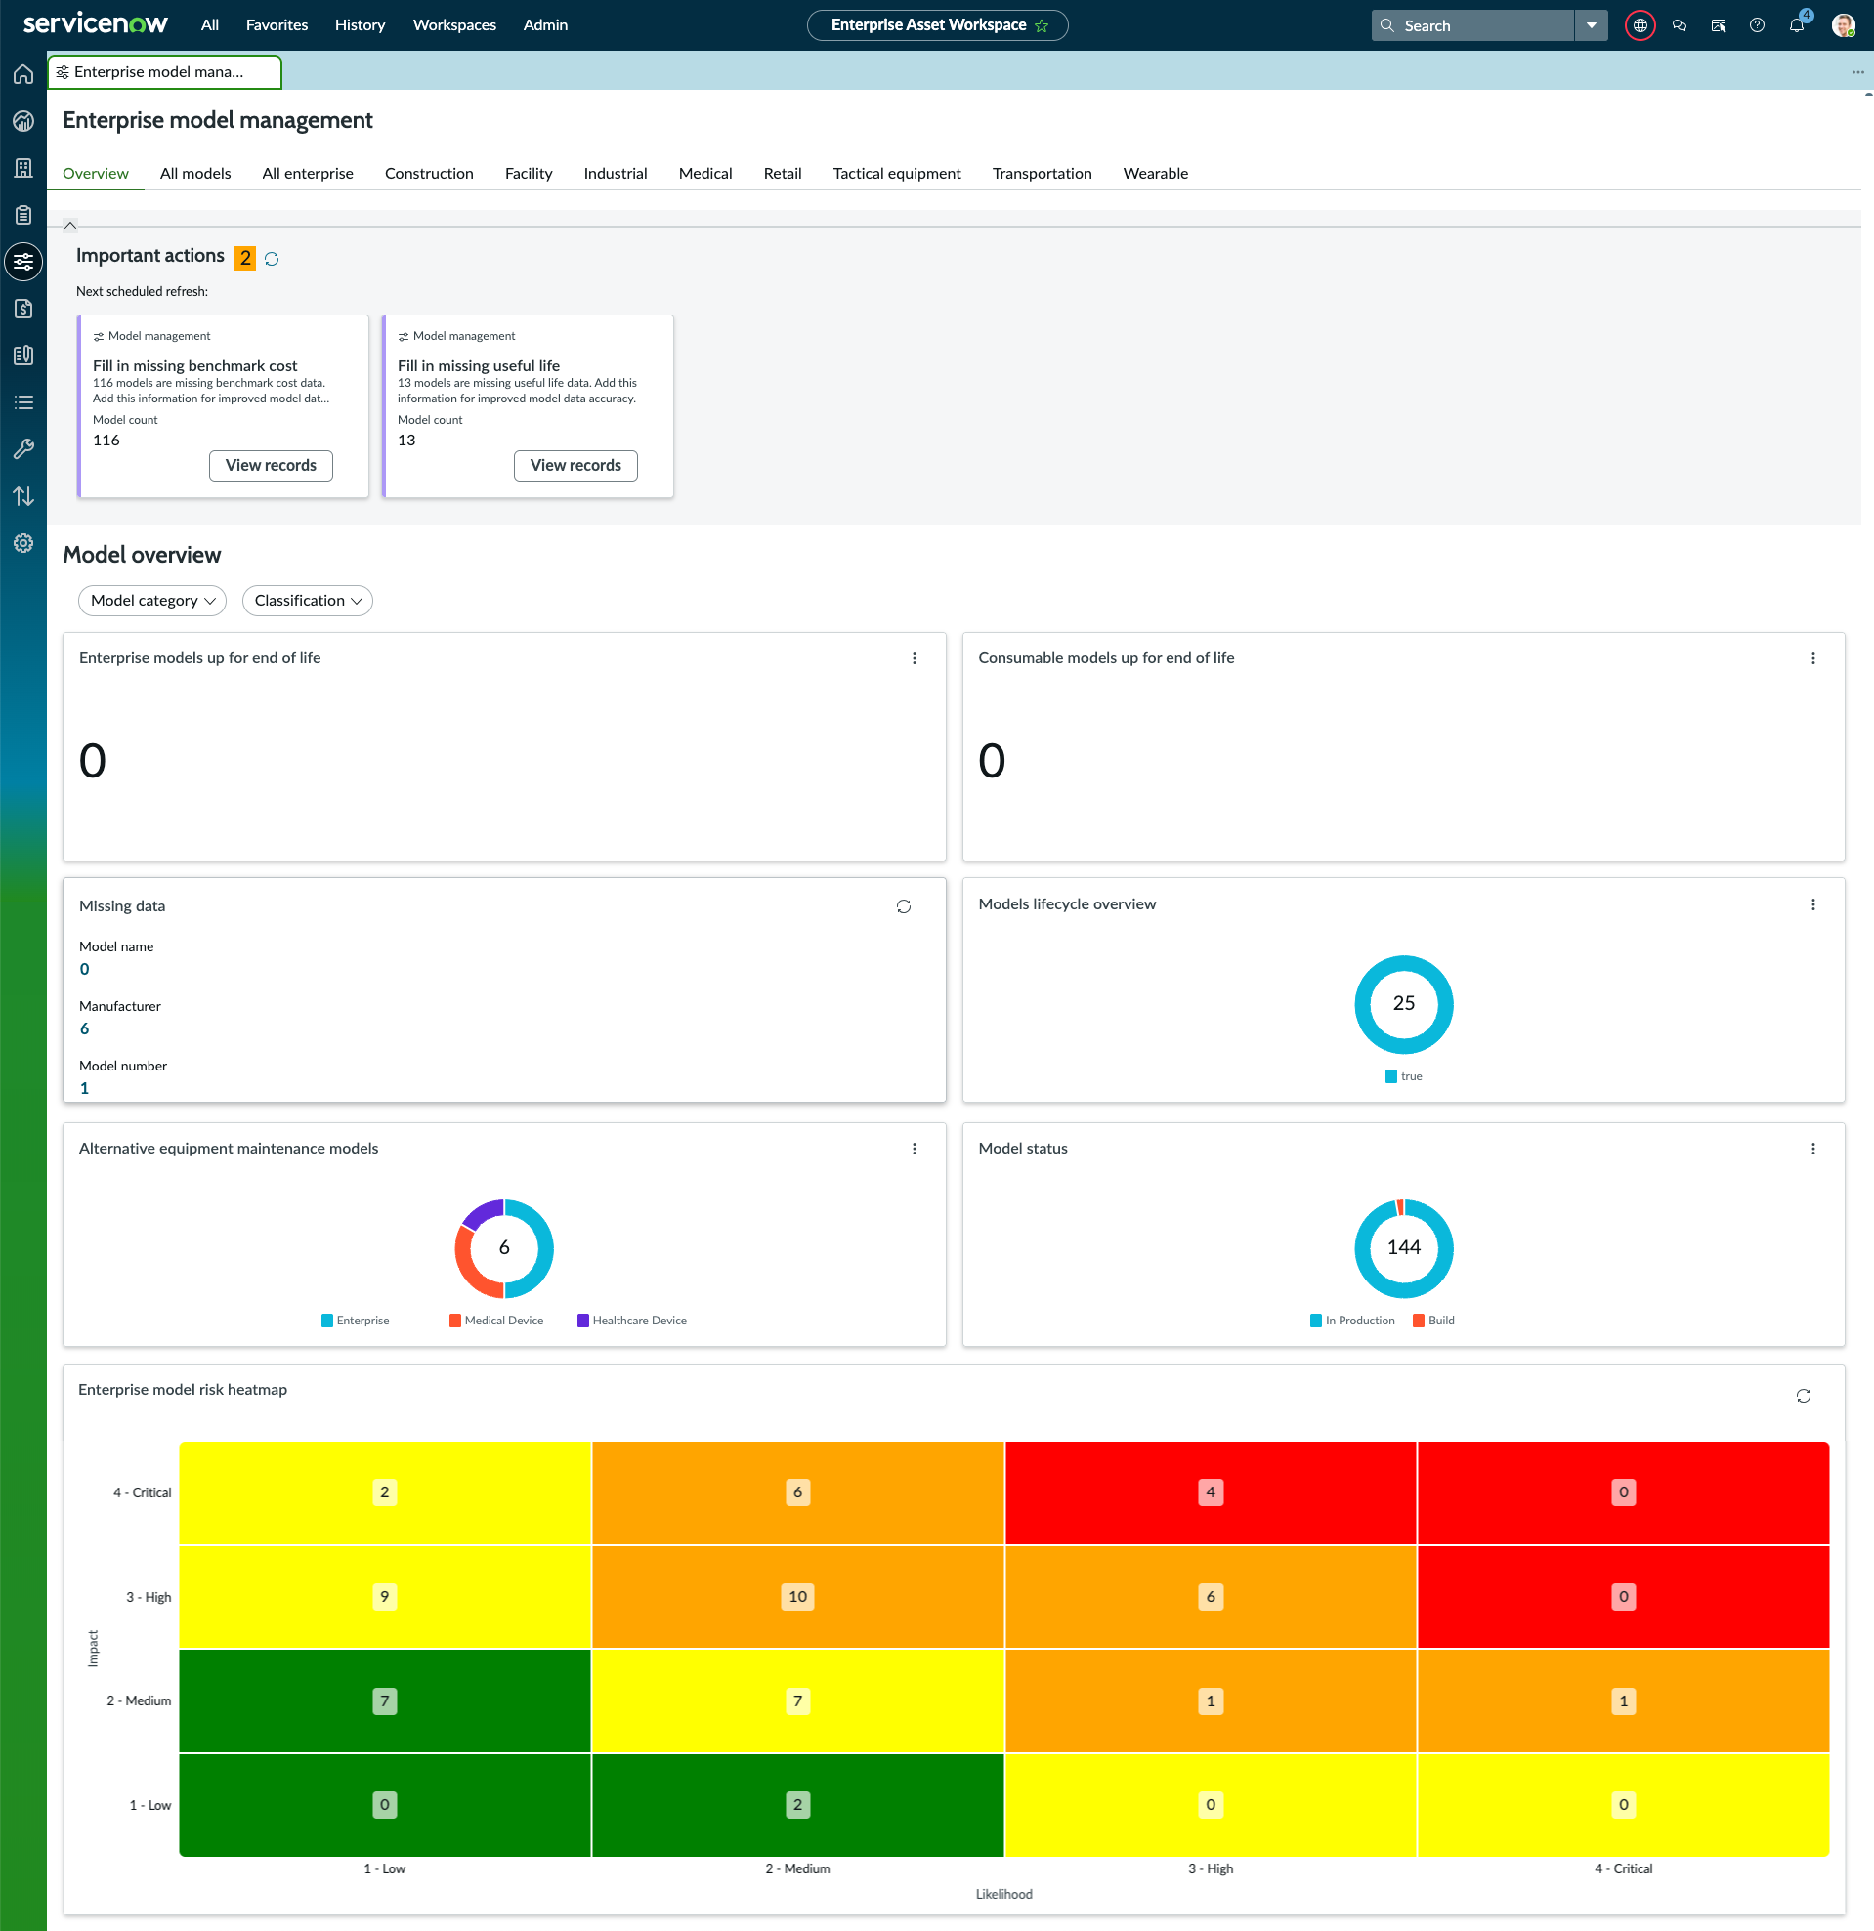This screenshot has height=1931, width=1874.
Task: Refresh the Missing data widget
Action: (x=904, y=906)
